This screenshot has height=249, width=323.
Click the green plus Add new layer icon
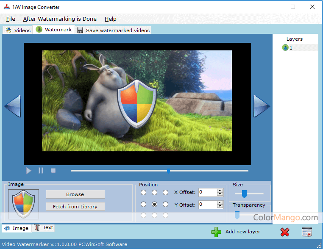click(216, 232)
